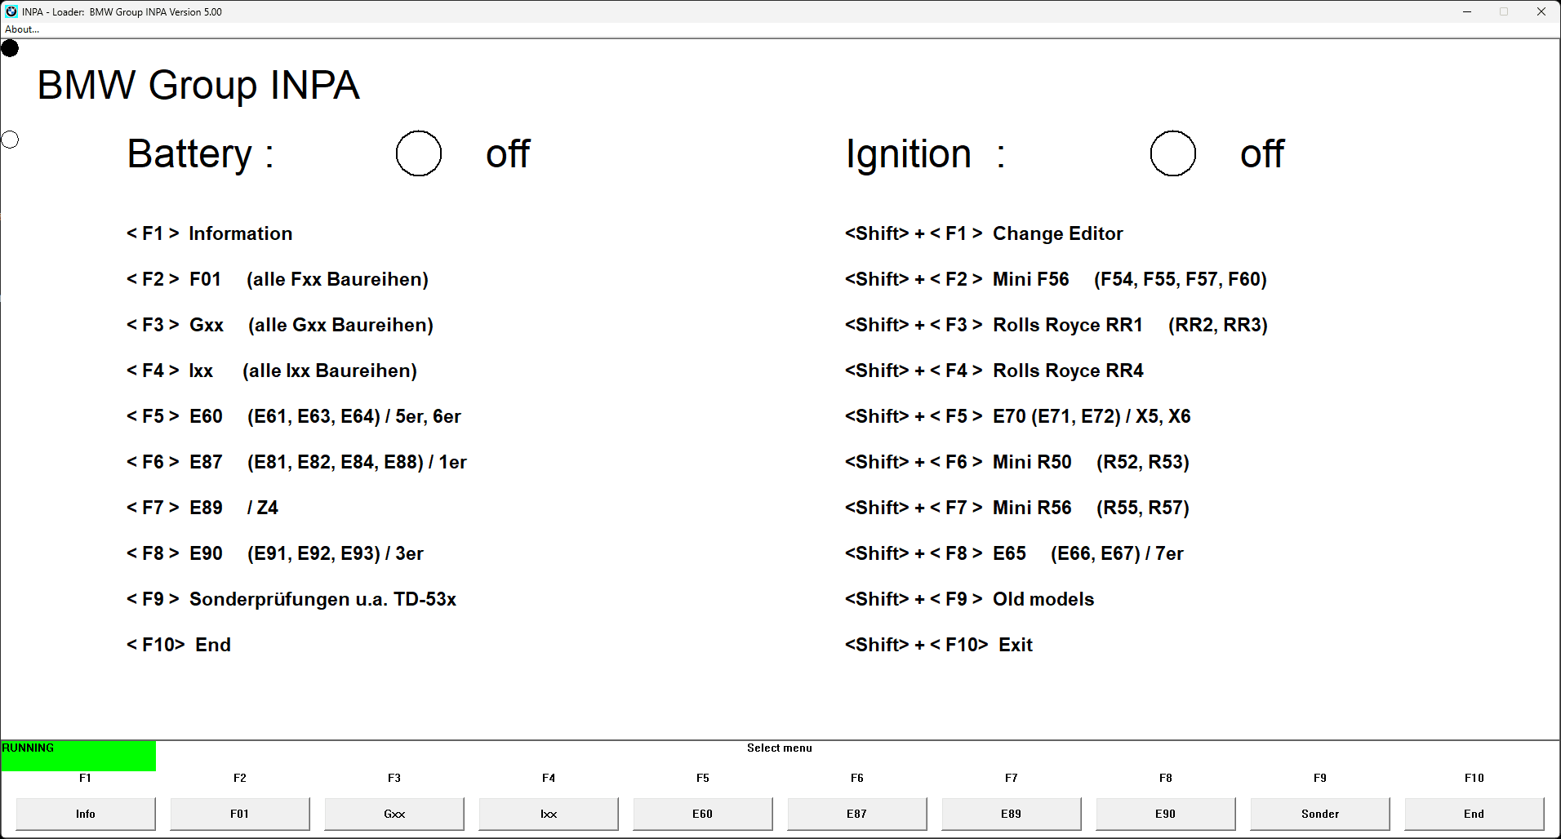Click the 'E60 (E61, E63, E64) / 5er, 6er' line
The image size is (1561, 839).
pyautogui.click(x=294, y=416)
